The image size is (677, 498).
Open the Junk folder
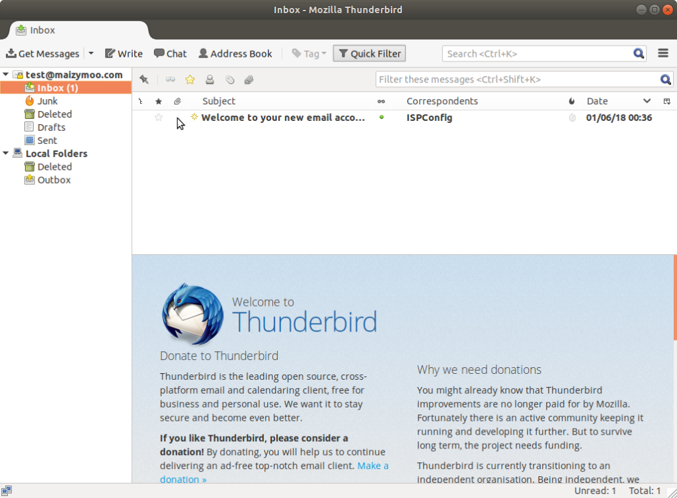[42, 101]
